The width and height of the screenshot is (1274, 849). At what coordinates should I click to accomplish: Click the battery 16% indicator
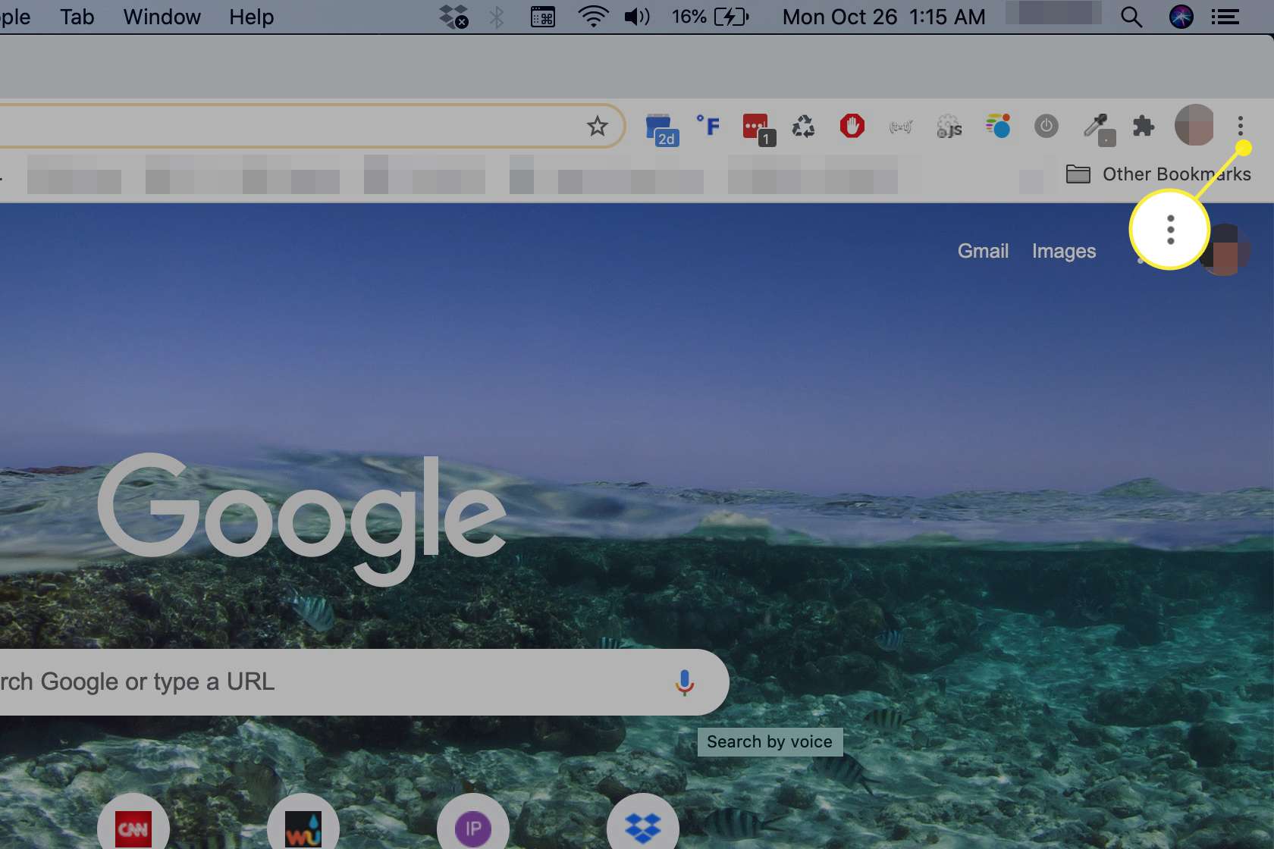(711, 17)
